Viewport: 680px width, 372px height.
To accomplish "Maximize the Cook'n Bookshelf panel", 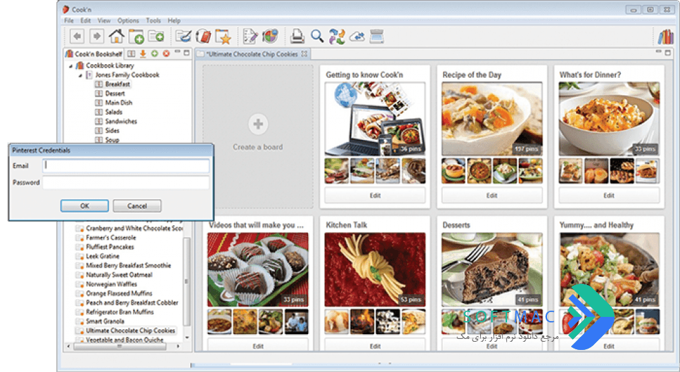I will point(187,53).
